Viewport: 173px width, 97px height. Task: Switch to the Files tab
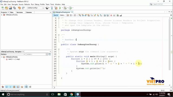(x=12, y=12)
